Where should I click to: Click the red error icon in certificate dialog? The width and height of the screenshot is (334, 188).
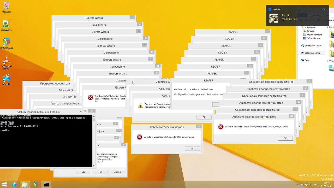(221, 127)
